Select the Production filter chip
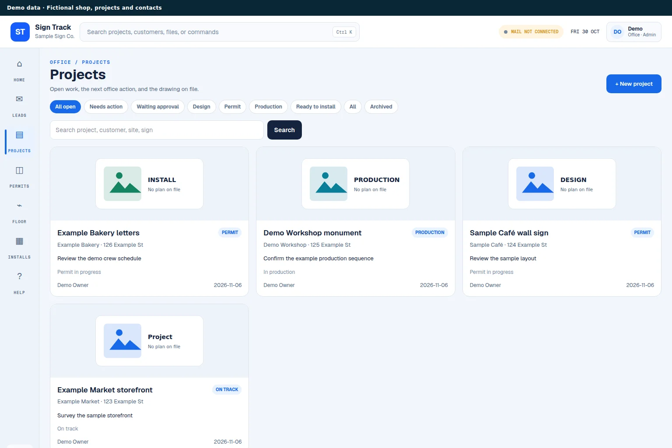This screenshot has width=672, height=448. click(268, 107)
